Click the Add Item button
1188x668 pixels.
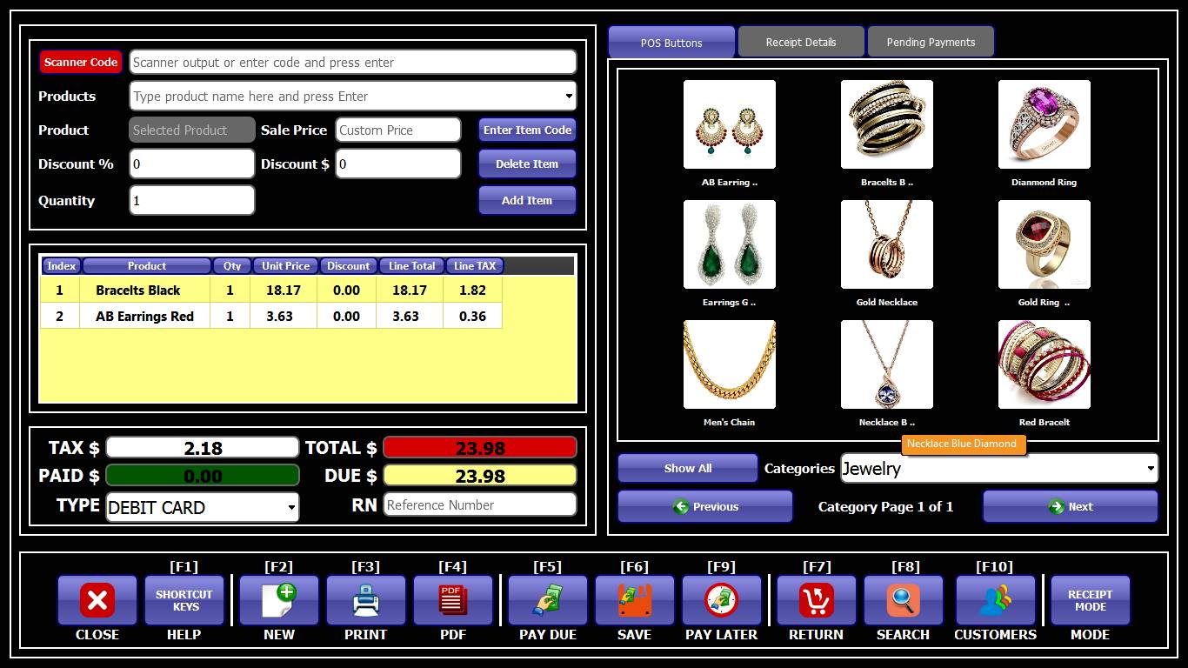527,200
